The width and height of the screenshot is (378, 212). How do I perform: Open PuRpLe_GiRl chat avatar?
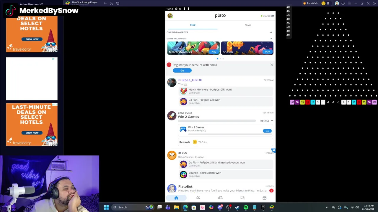click(172, 82)
